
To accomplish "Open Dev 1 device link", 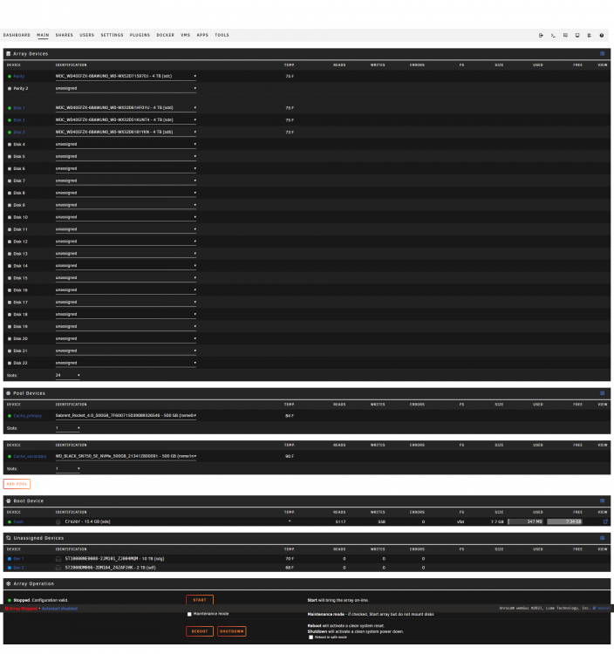I will click(19, 559).
